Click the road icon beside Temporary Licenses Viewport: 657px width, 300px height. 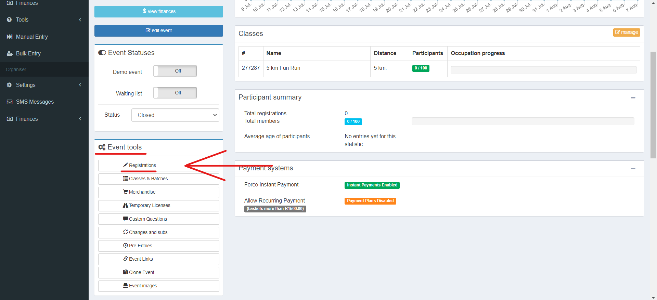tap(126, 205)
